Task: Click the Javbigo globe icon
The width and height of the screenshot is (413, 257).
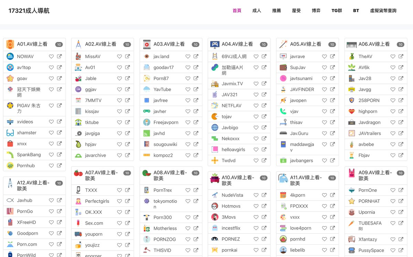Action: pyautogui.click(x=215, y=128)
